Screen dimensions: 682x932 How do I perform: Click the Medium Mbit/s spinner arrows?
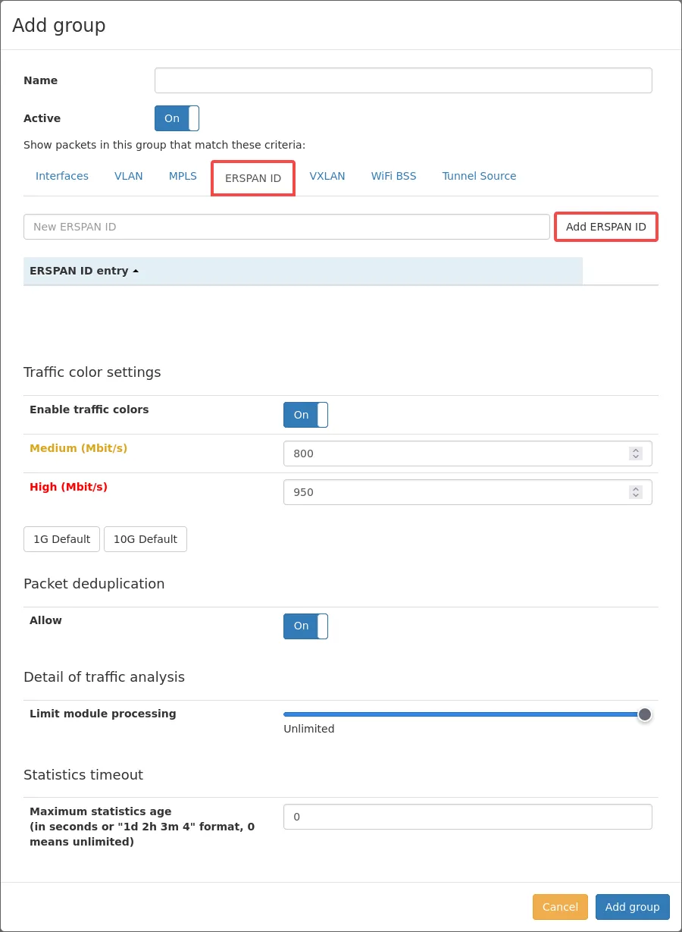[636, 453]
